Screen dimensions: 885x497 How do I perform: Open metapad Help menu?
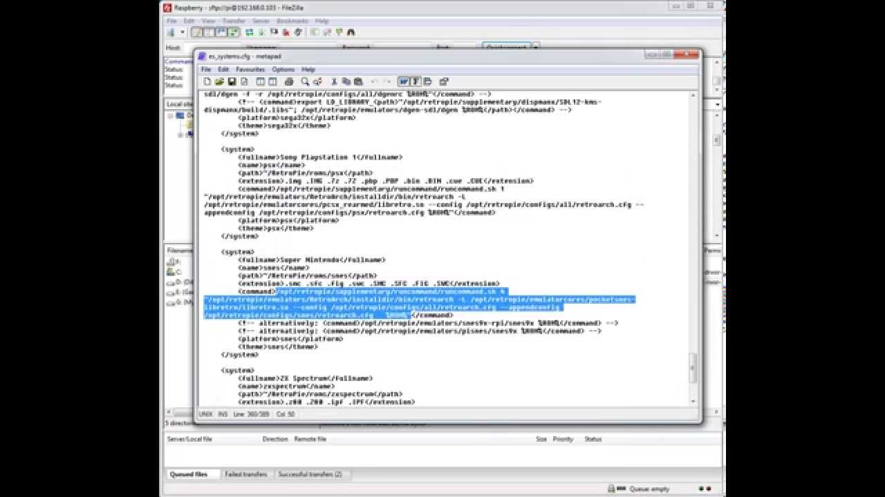(308, 70)
